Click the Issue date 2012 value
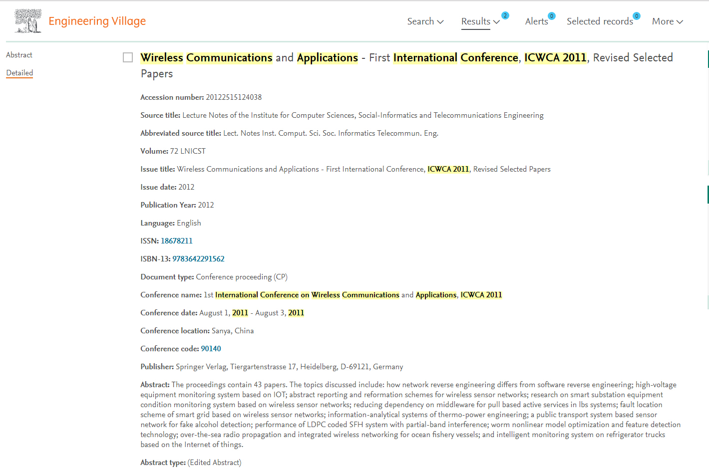 point(186,187)
